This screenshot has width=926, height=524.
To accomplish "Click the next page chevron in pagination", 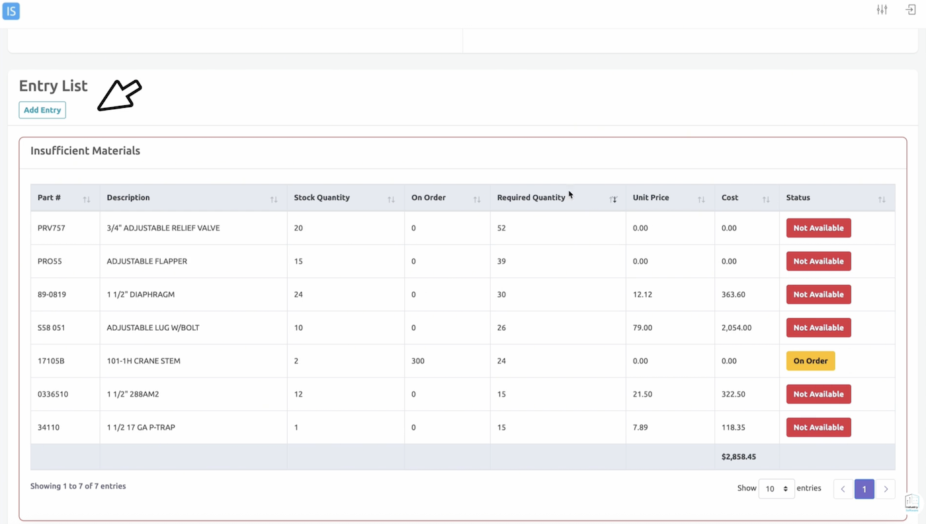I will 886,488.
